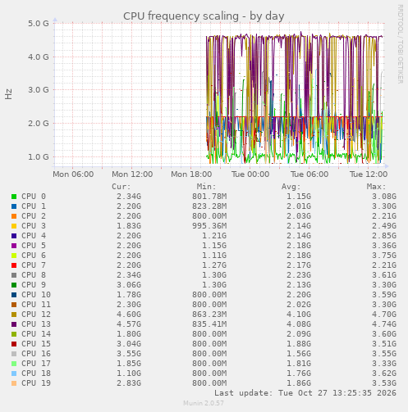This screenshot has width=408, height=412.
Task: Click CPU 18 current value 1.10G
Action: (129, 374)
